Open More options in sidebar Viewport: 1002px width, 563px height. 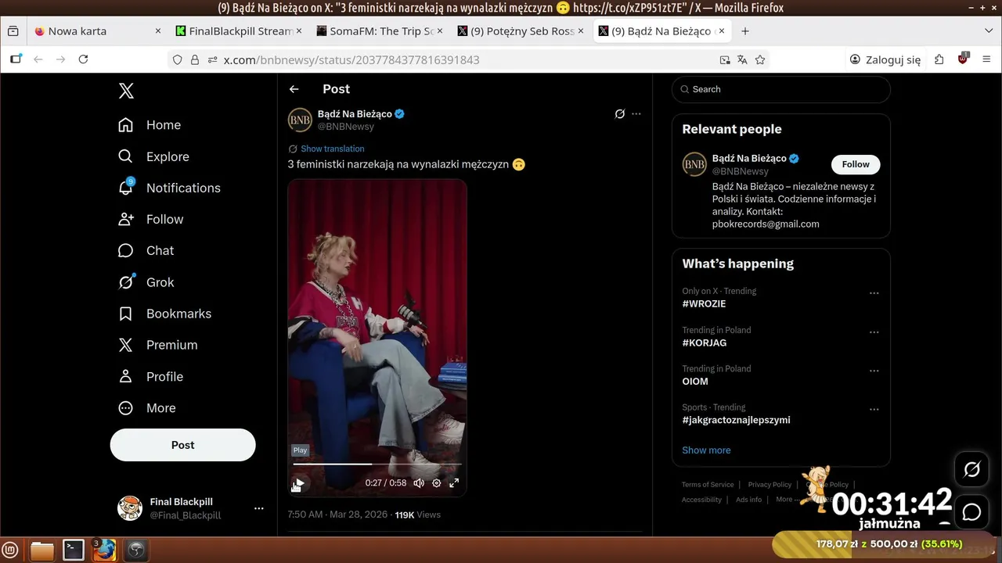pyautogui.click(x=146, y=408)
